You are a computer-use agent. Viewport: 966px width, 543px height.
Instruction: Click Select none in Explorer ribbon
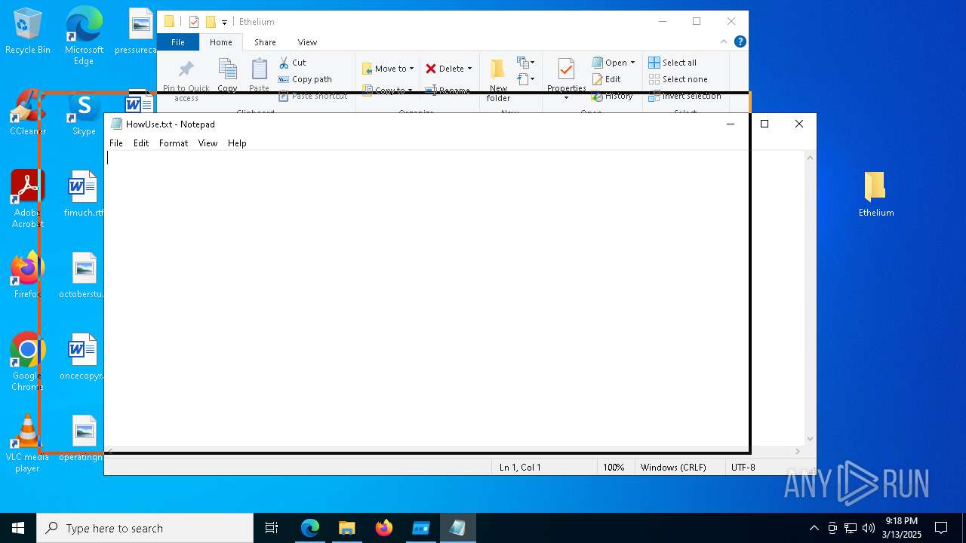click(678, 79)
